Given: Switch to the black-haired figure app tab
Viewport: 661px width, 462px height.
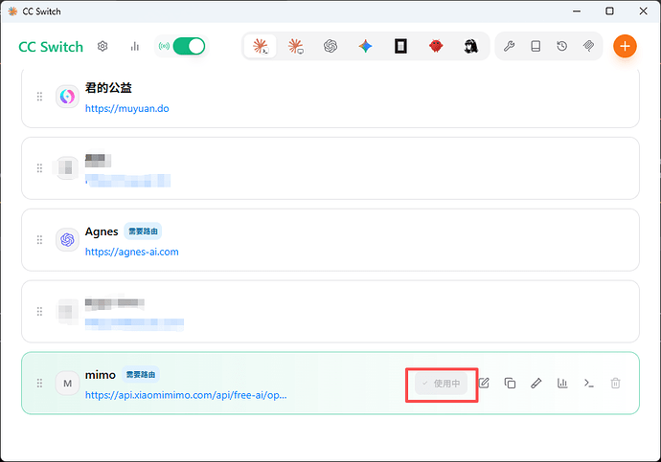Looking at the screenshot, I should click(x=471, y=46).
